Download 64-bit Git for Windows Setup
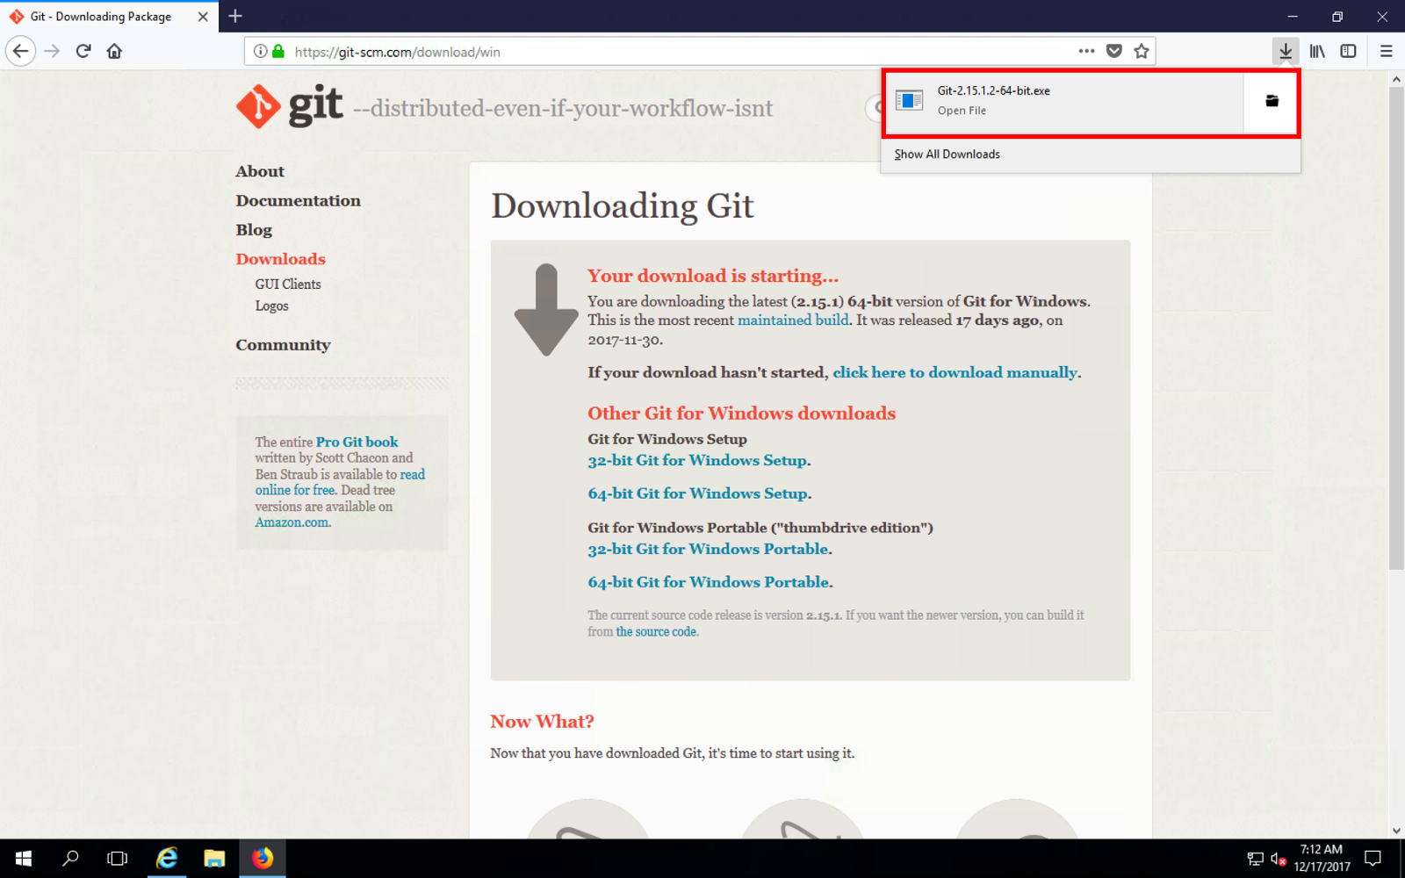Viewport: 1405px width, 878px height. pos(698,493)
